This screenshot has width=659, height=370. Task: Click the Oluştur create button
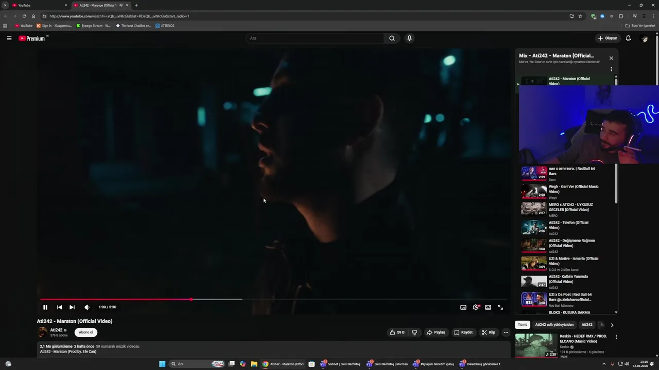coord(608,38)
